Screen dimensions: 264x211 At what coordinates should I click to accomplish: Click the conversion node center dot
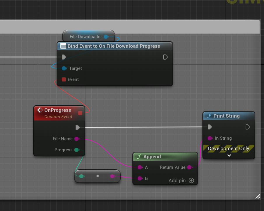97,176
